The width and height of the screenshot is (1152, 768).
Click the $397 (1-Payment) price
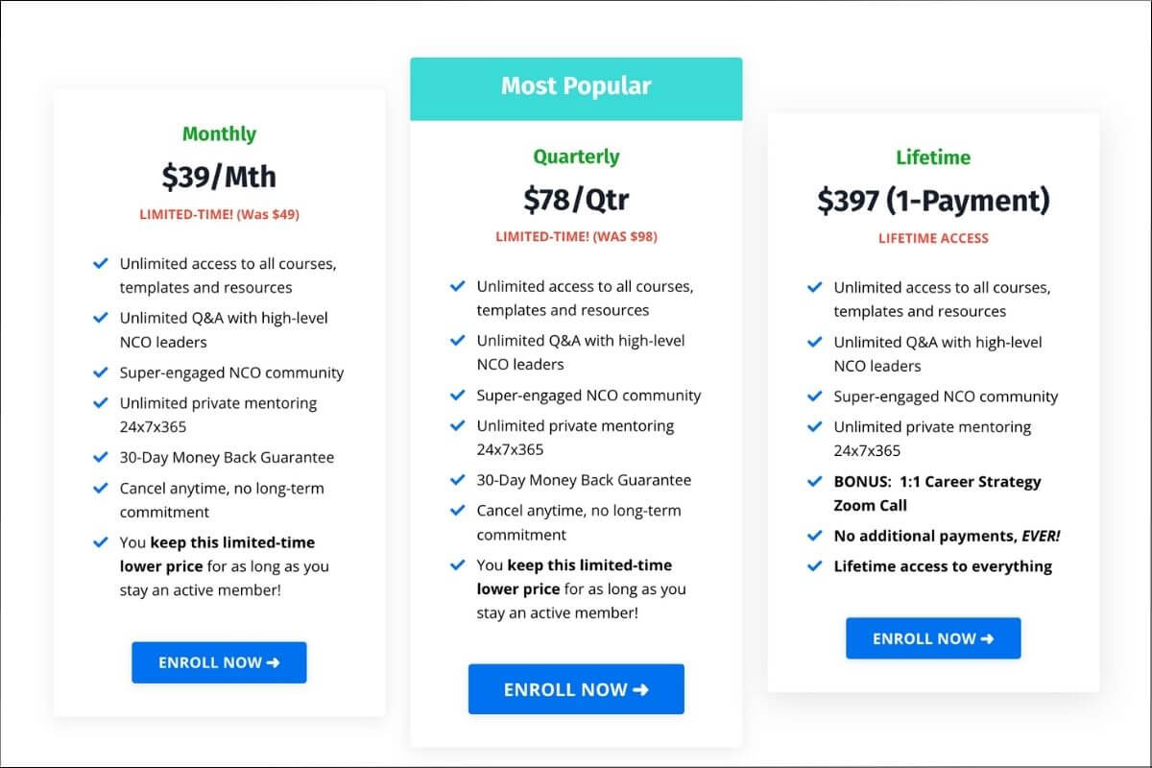933,201
